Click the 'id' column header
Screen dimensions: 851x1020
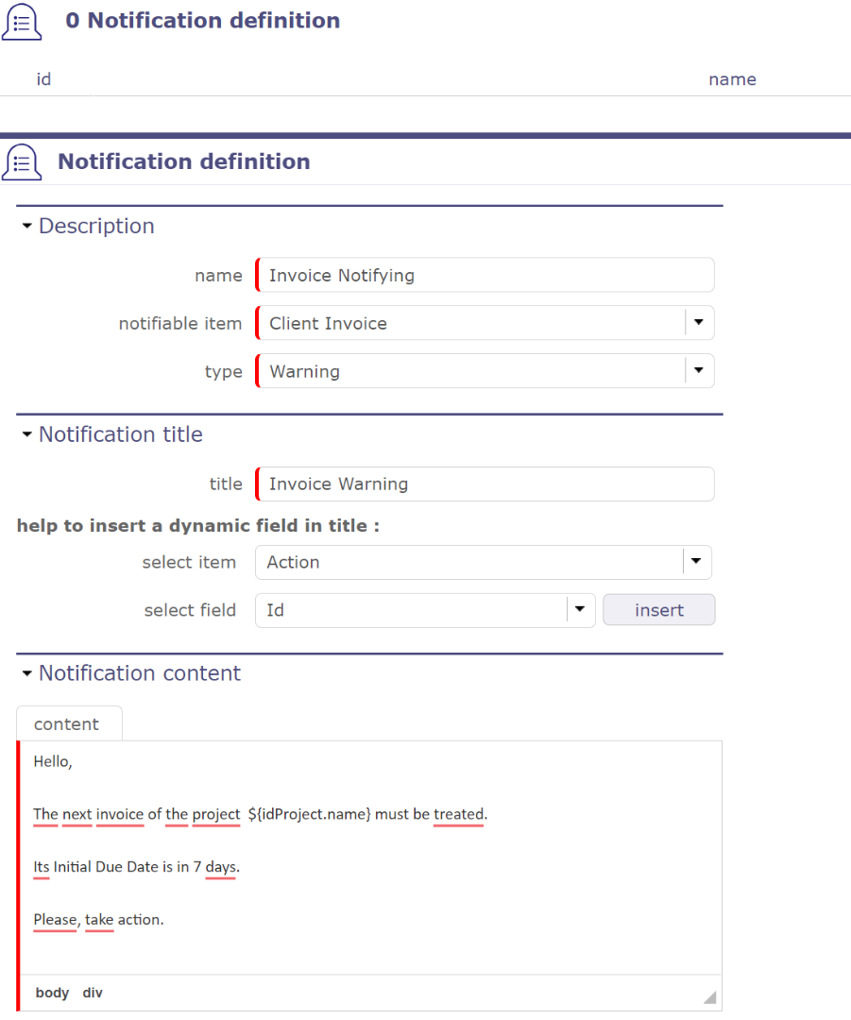click(43, 79)
